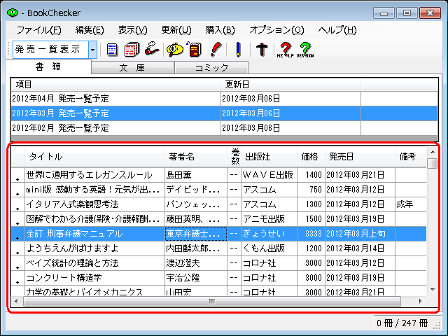Switch to the 書籍 tab
448x336 pixels.
tap(48, 67)
